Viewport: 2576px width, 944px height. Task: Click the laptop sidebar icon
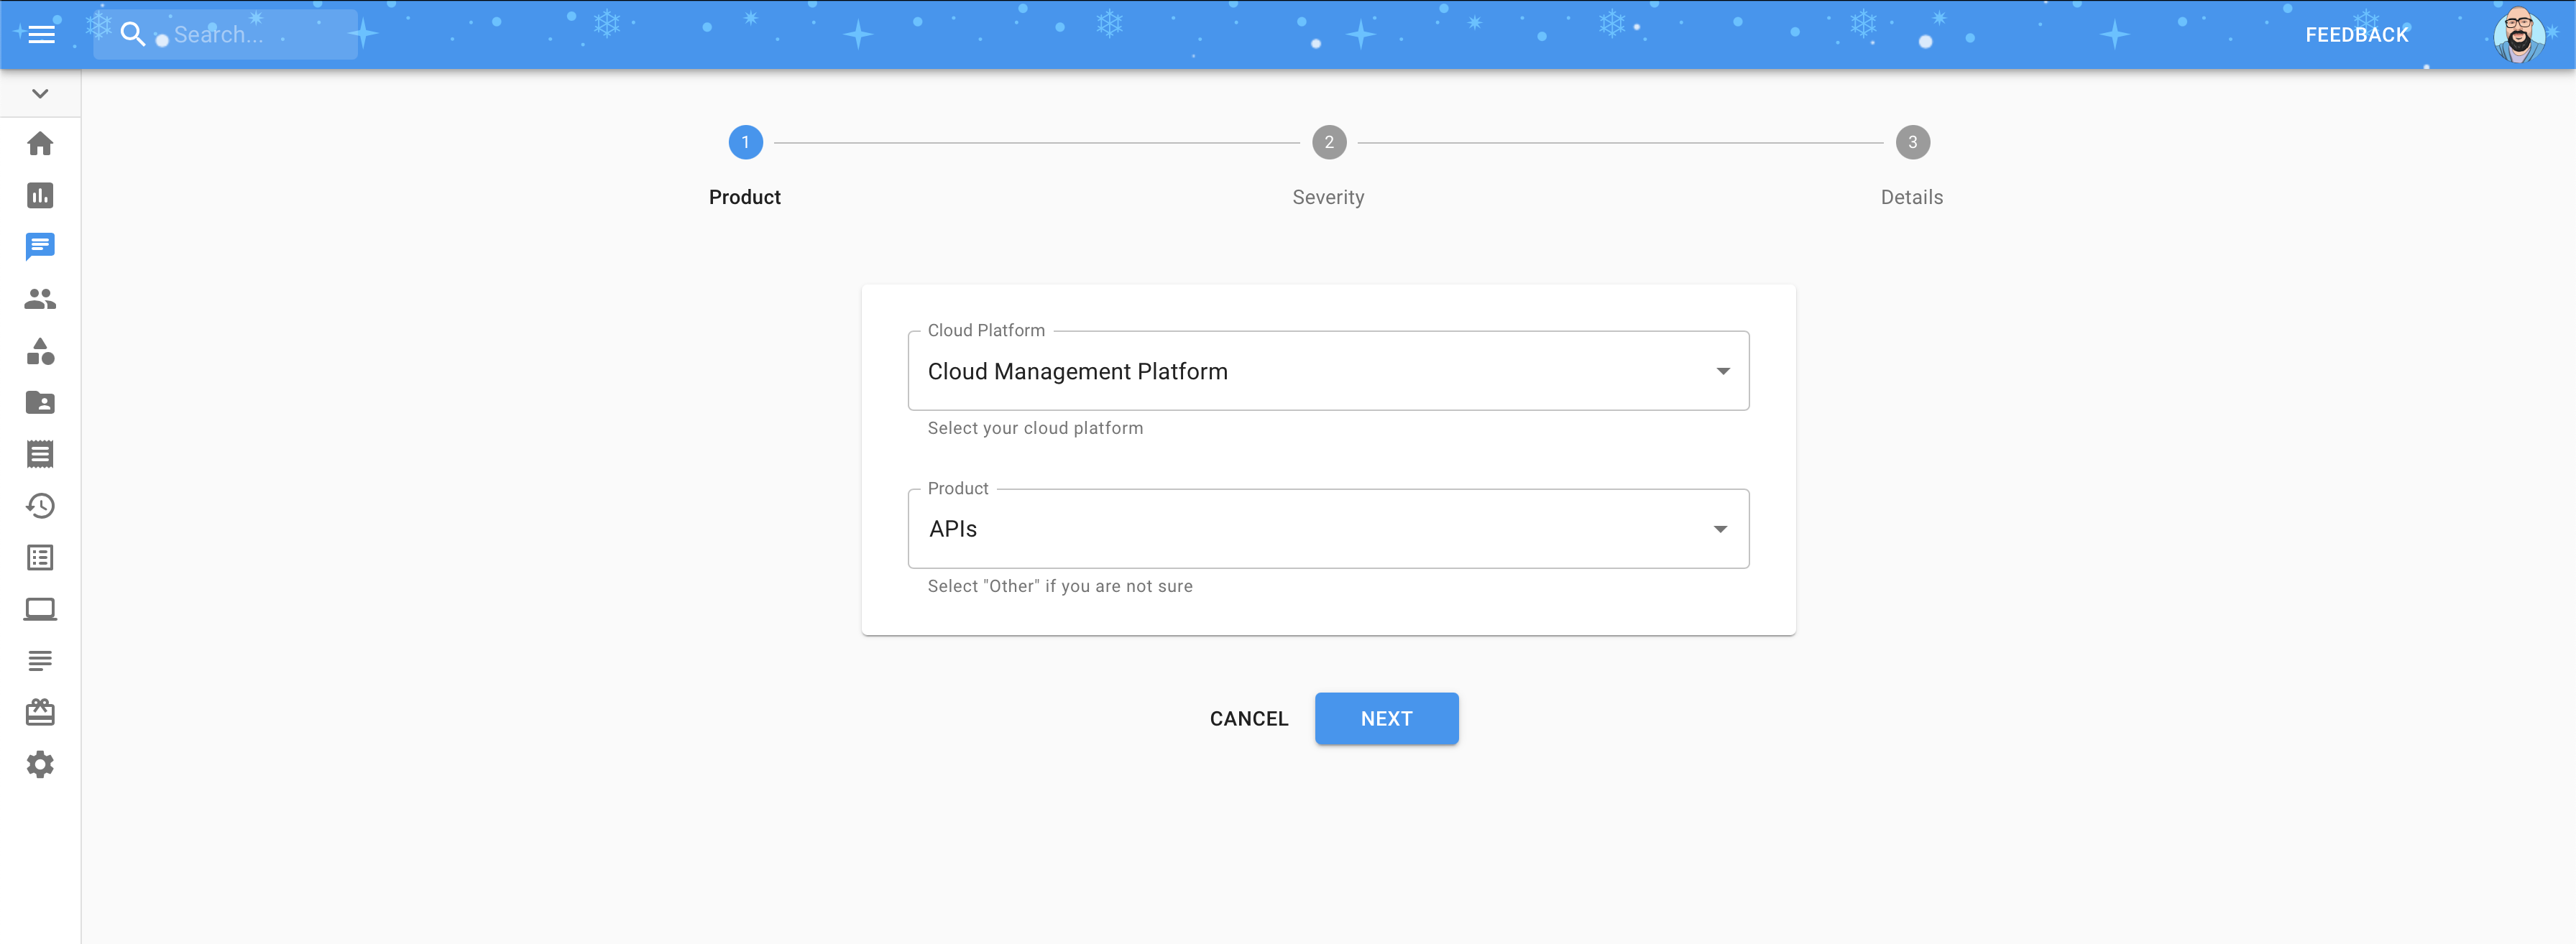click(40, 609)
